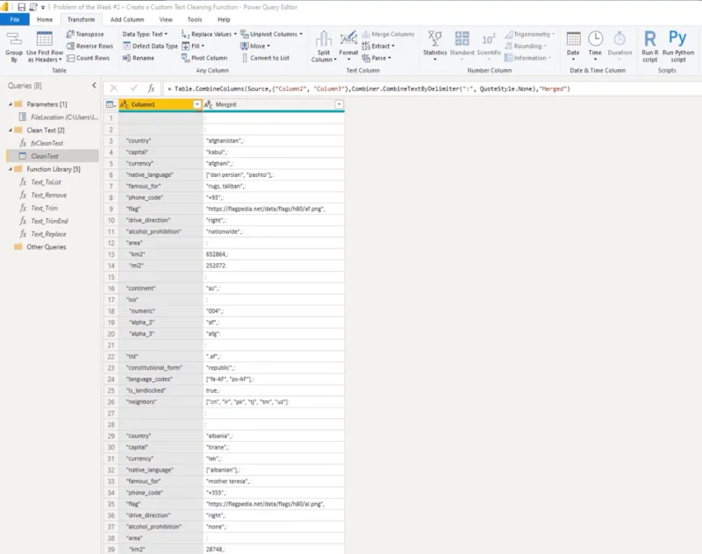The image size is (702, 554).
Task: Click the "afghanistan" cell in row 3
Action: pyautogui.click(x=274, y=141)
